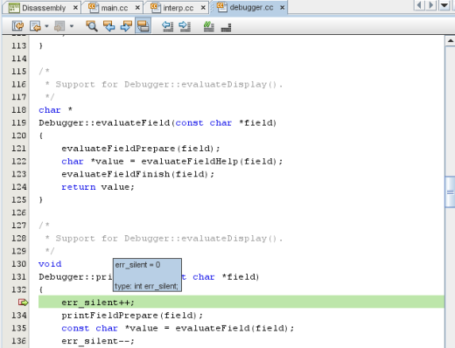
Task: Click the Uncomment lines icon
Action: coord(226,27)
